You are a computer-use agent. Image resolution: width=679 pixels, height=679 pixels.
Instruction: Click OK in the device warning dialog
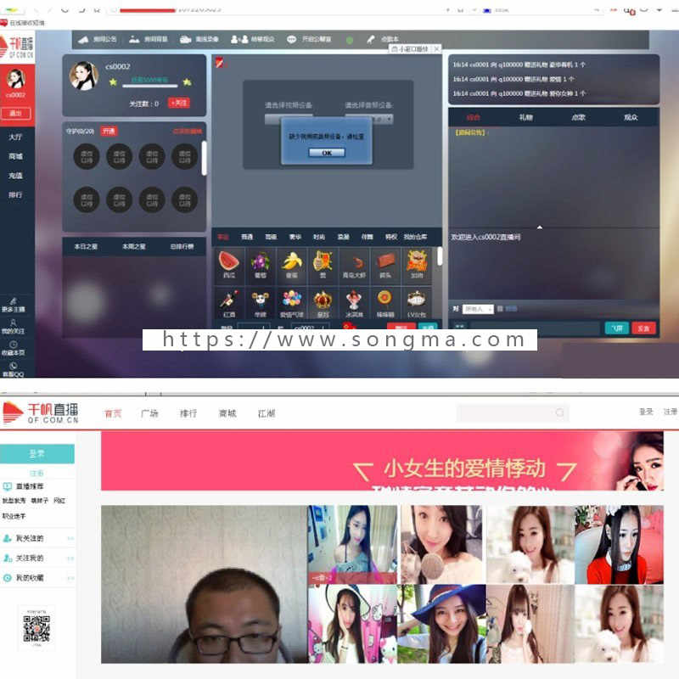(327, 153)
